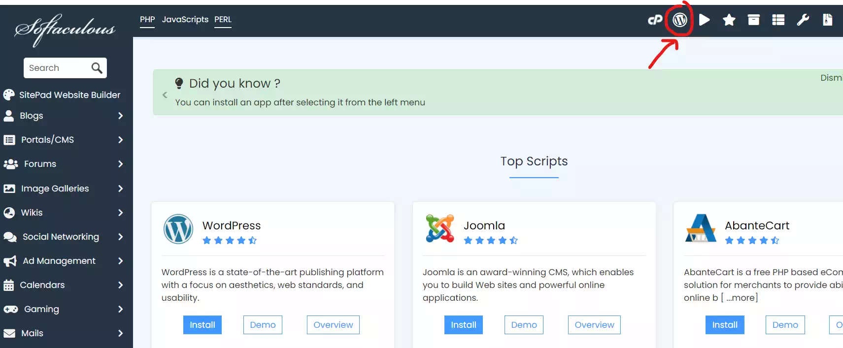Image resolution: width=843 pixels, height=348 pixels.
Task: Expand the Blogs category chevron
Action: [x=120, y=116]
